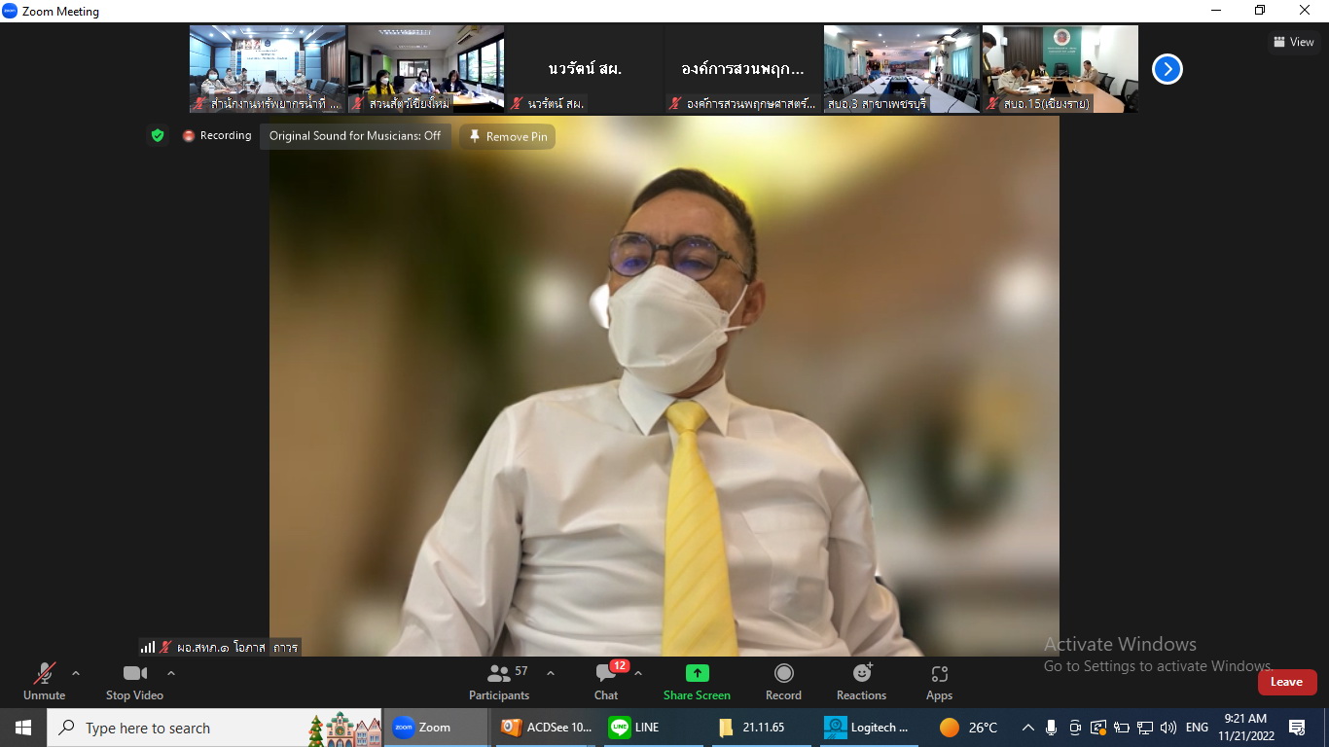The height and width of the screenshot is (747, 1329).
Task: Open the volume control tray icon
Action: (x=1168, y=728)
